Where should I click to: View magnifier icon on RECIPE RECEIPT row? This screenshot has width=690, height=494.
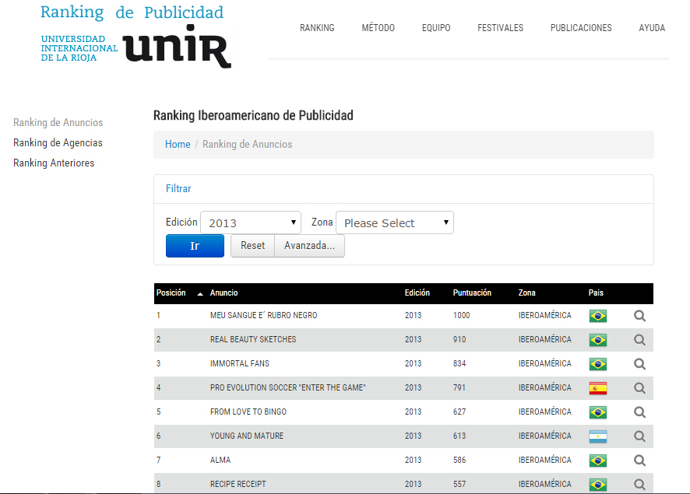639,484
